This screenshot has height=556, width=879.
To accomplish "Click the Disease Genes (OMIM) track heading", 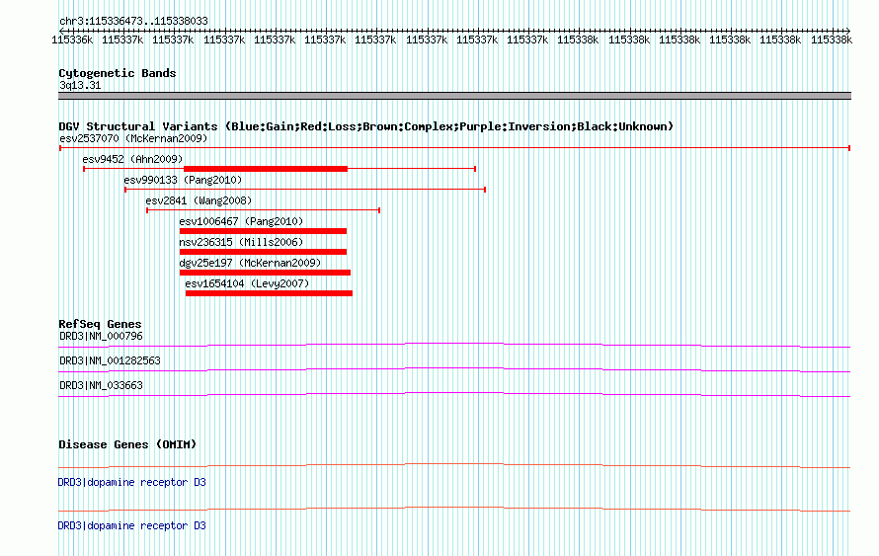I will [x=127, y=444].
